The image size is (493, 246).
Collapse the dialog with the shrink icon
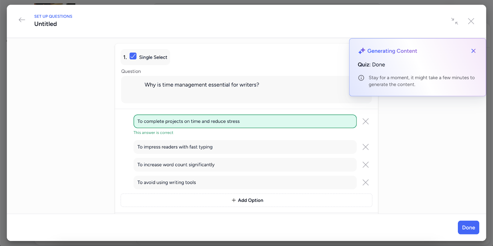[454, 21]
